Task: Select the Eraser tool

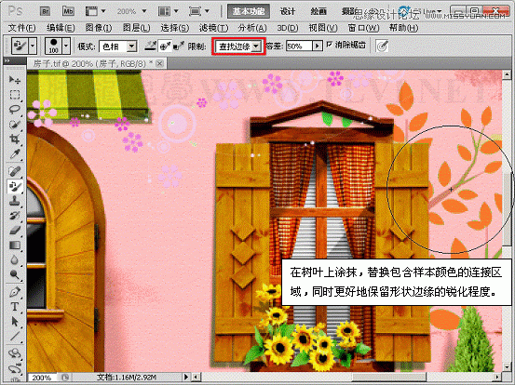Action: [x=15, y=231]
